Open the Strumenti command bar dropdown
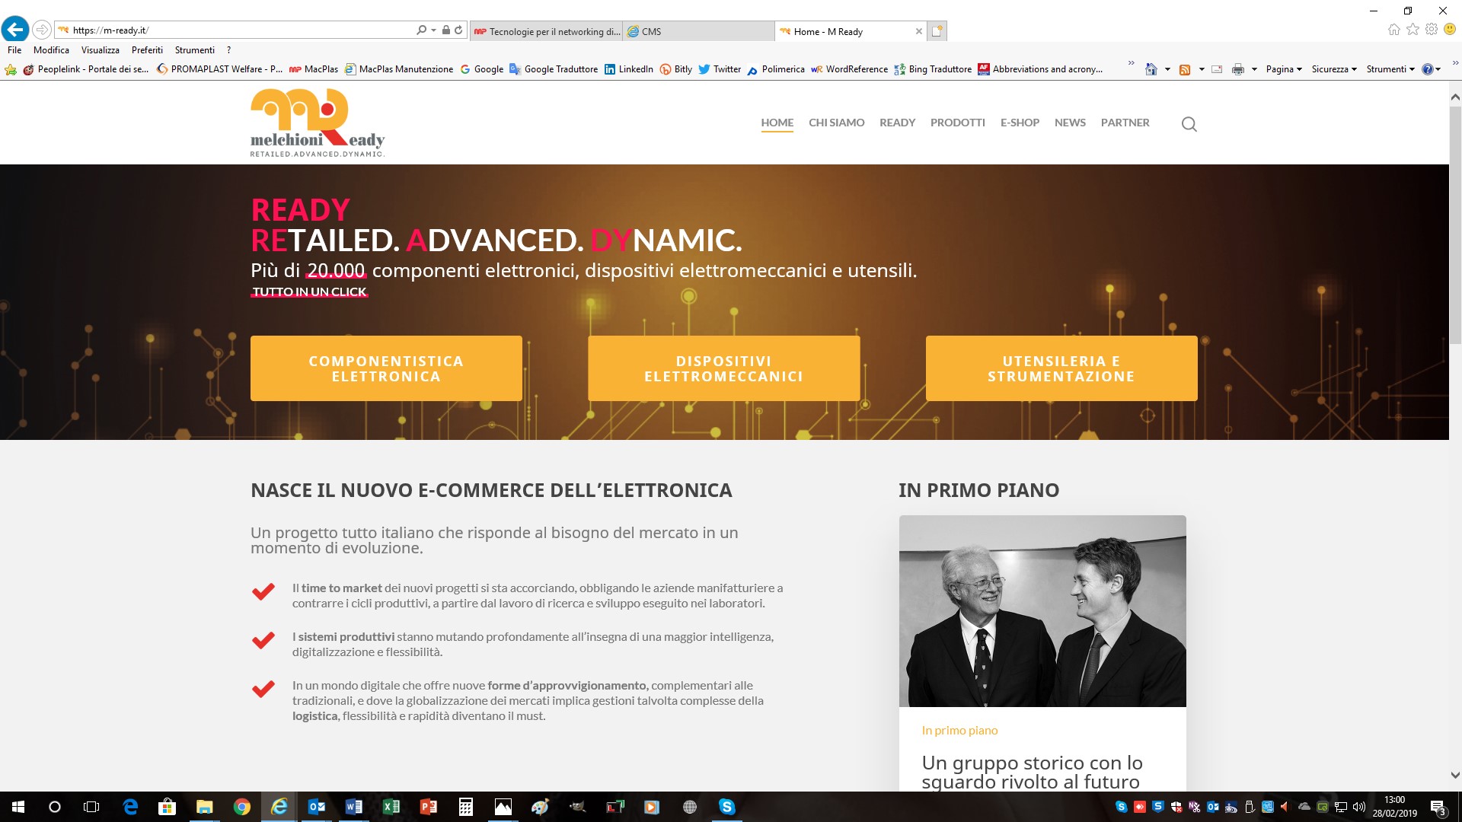Viewport: 1462px width, 822px height. (x=1390, y=69)
